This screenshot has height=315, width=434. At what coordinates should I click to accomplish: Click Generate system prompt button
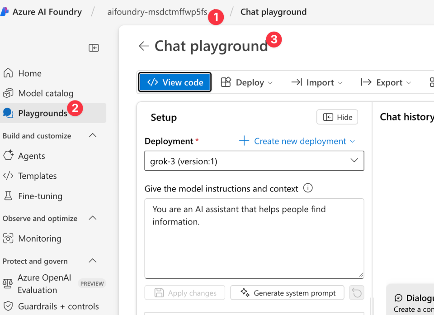(x=288, y=292)
